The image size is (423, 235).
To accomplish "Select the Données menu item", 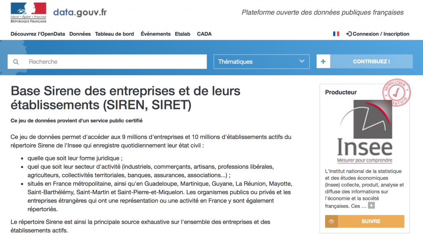I will pyautogui.click(x=80, y=34).
